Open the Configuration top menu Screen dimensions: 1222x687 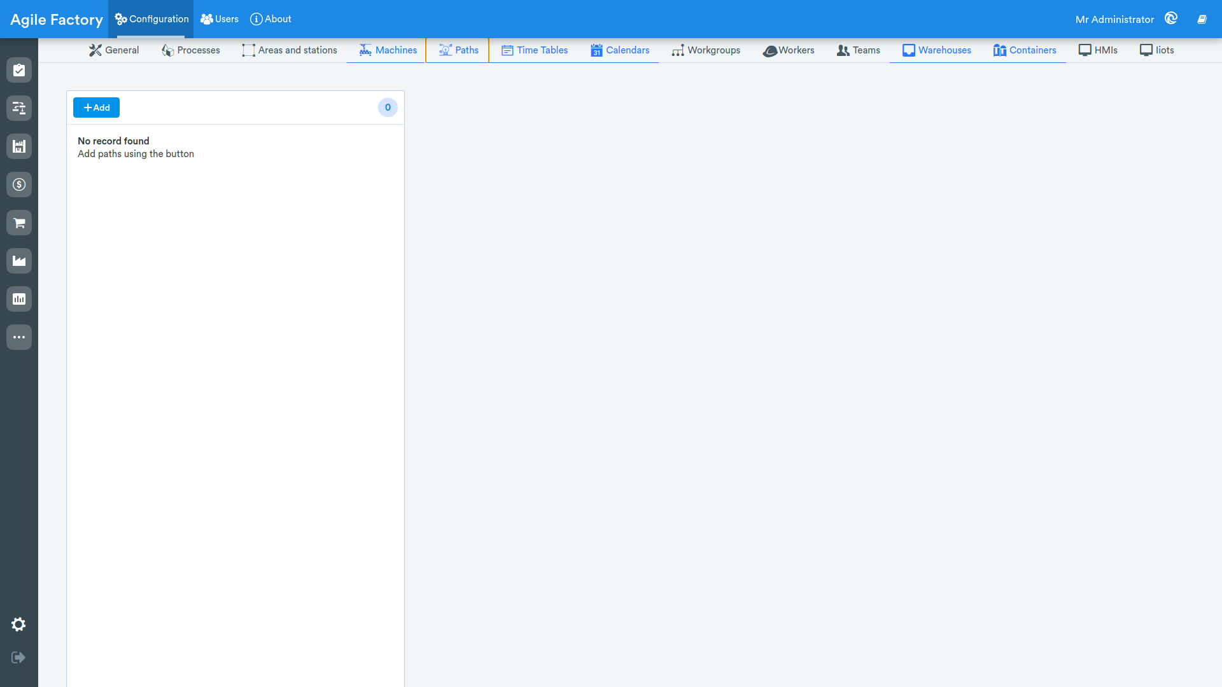(151, 19)
